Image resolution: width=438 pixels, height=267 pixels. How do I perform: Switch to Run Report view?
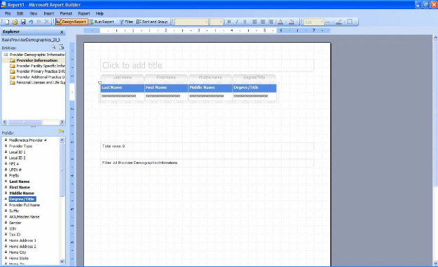click(x=102, y=22)
